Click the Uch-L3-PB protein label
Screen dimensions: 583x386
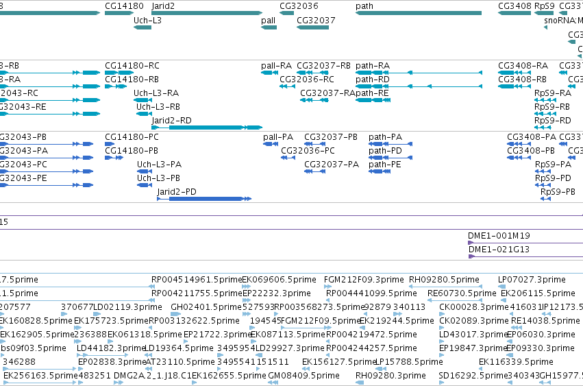pyautogui.click(x=158, y=178)
